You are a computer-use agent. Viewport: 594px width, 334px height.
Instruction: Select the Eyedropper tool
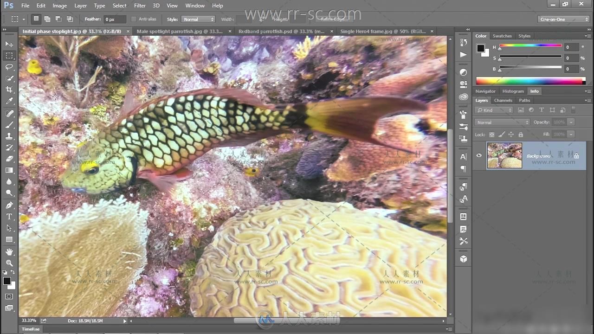[x=9, y=101]
